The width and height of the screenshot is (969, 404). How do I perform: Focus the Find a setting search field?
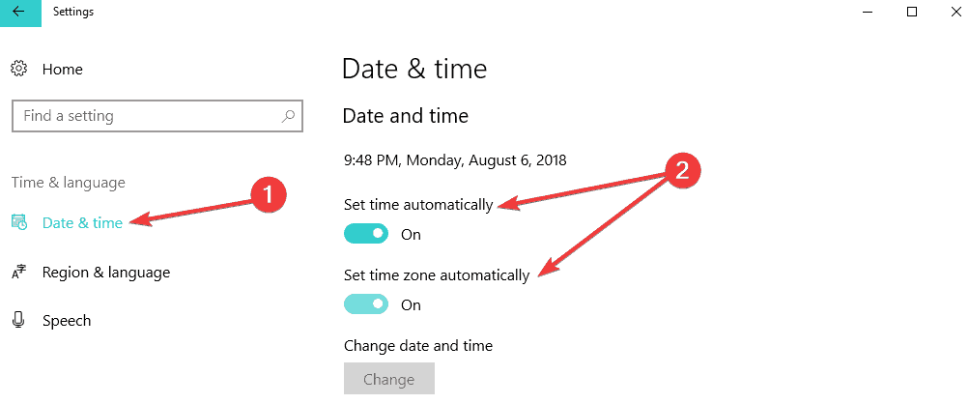(x=145, y=116)
